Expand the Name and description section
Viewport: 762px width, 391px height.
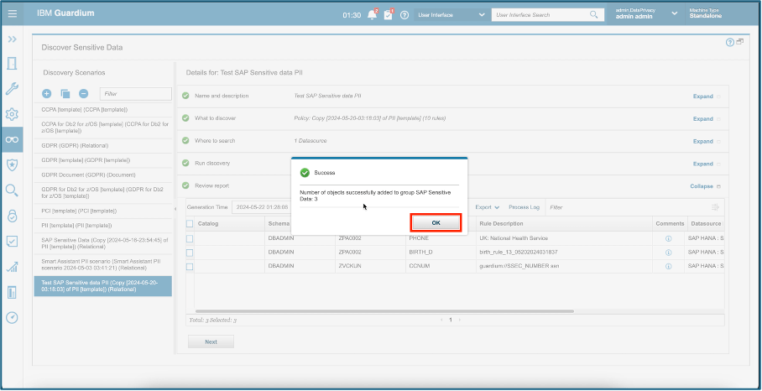click(x=702, y=96)
